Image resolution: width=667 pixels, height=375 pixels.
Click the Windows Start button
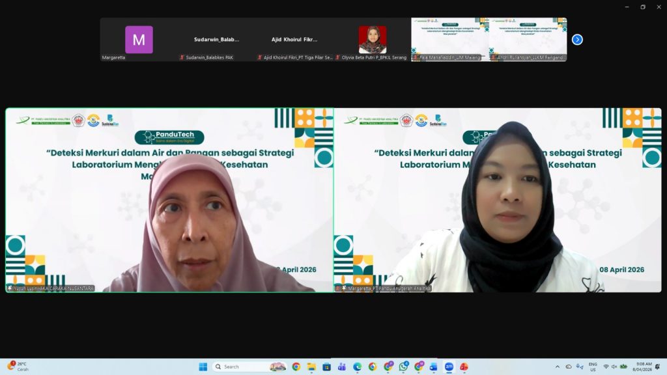[x=203, y=367]
